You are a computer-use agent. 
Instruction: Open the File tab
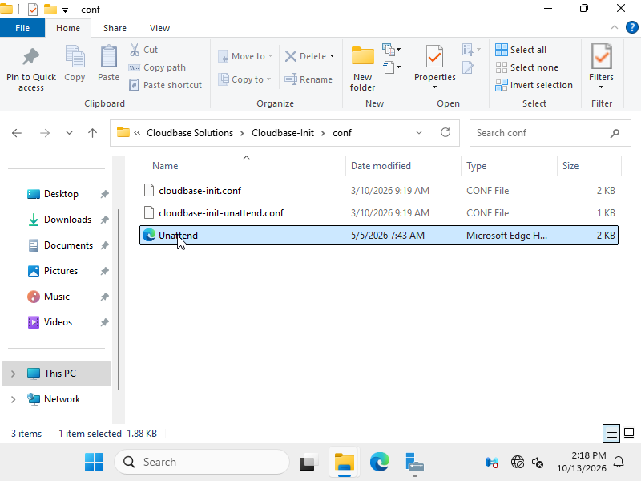(x=22, y=28)
